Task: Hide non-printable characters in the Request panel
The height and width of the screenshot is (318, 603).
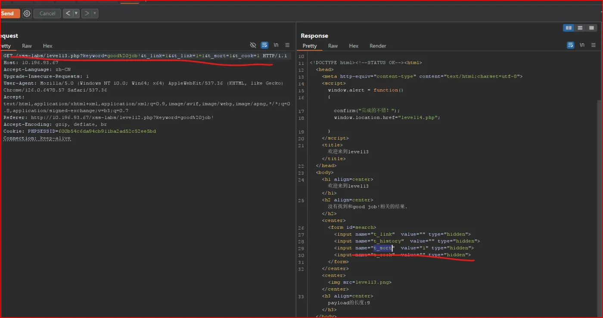Action: [x=253, y=45]
